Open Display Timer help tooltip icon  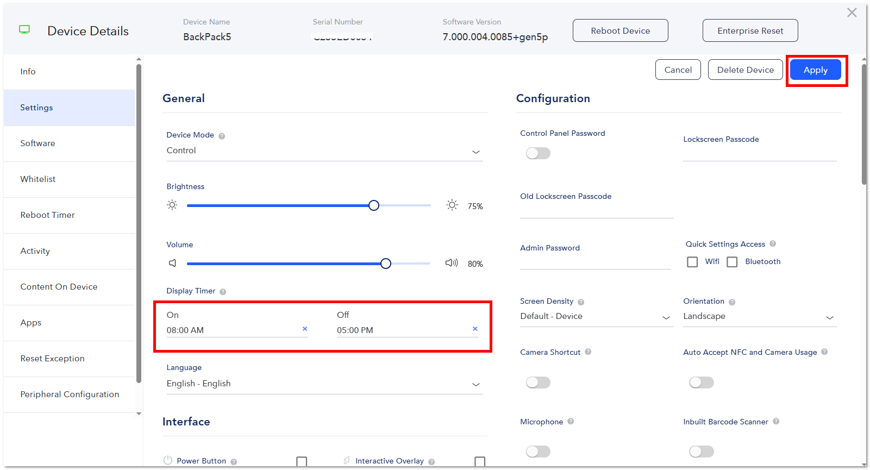click(223, 292)
